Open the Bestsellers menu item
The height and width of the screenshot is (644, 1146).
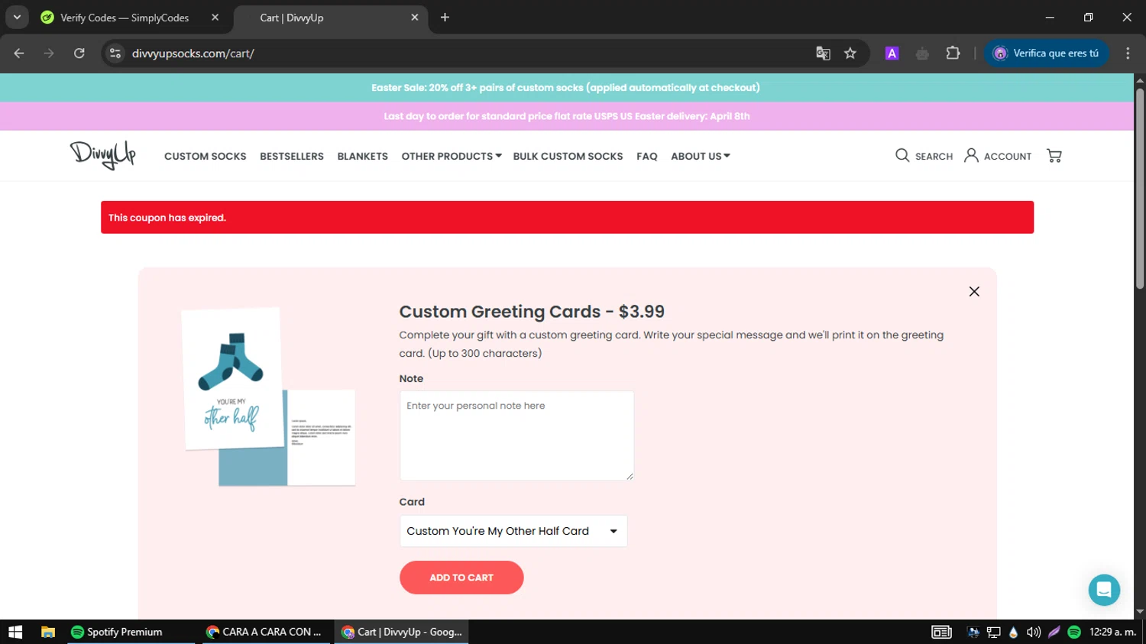pyautogui.click(x=292, y=156)
